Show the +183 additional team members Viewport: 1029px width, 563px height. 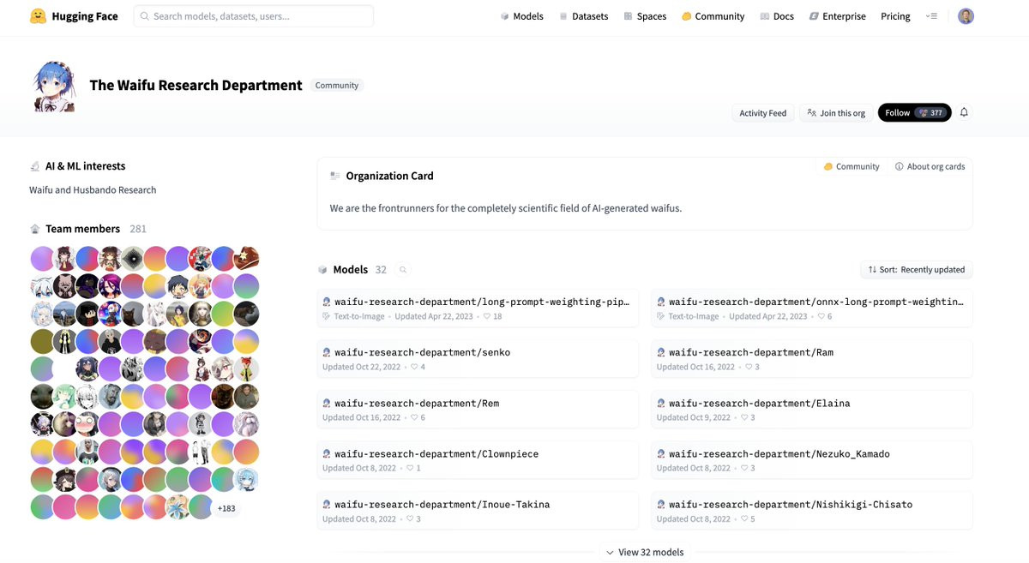[x=226, y=508]
